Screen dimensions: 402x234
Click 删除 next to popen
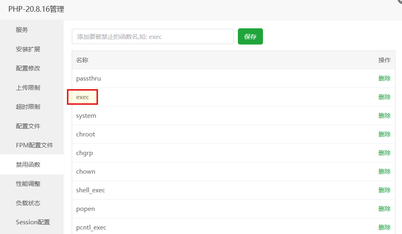[x=384, y=209]
